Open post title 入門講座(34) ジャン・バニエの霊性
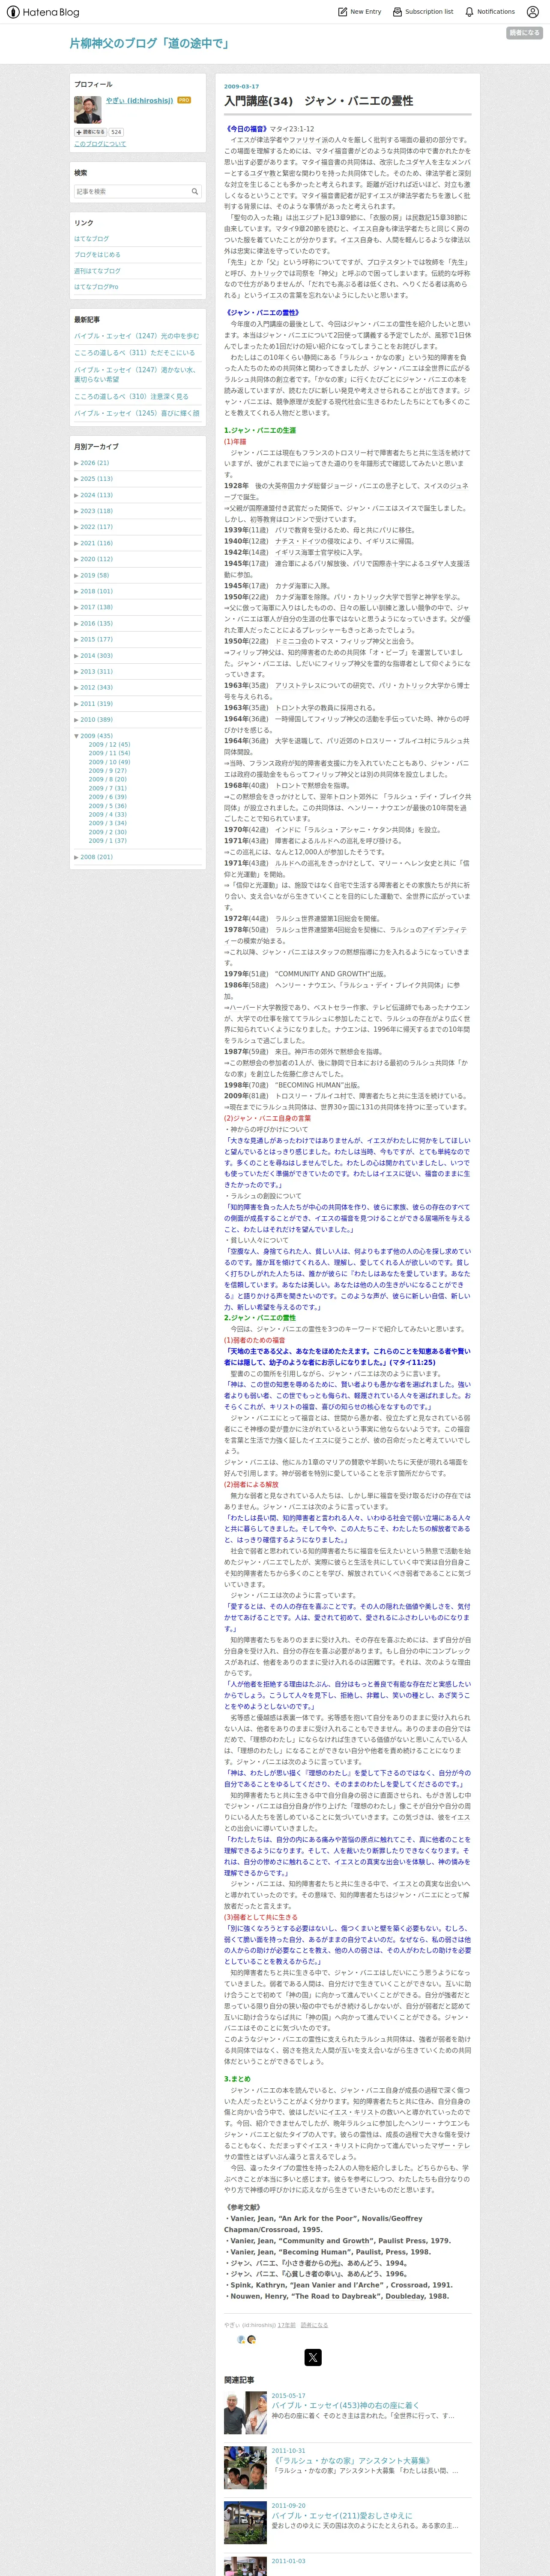This screenshot has width=550, height=2576. pyautogui.click(x=317, y=101)
